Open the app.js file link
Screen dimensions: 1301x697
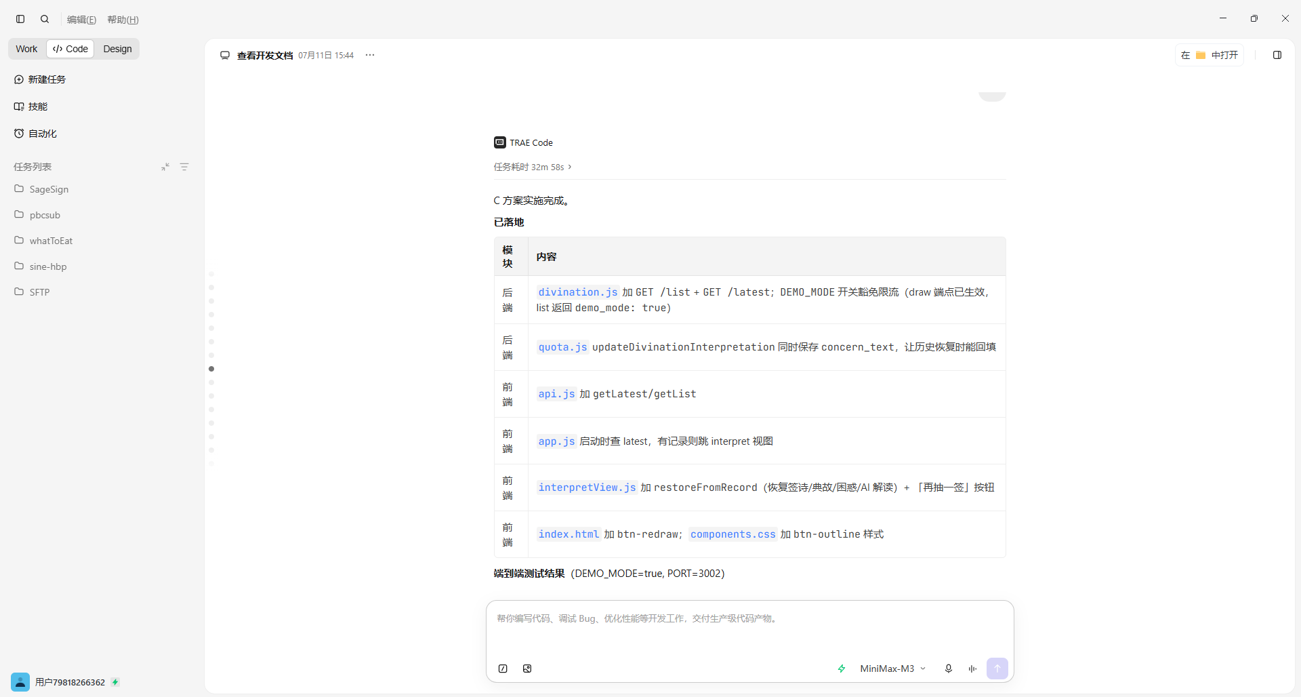[556, 441]
